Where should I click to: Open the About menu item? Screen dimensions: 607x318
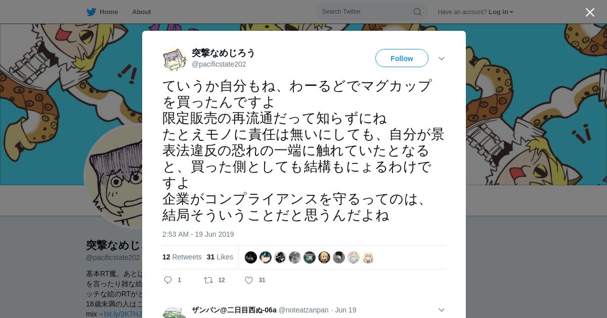(142, 12)
